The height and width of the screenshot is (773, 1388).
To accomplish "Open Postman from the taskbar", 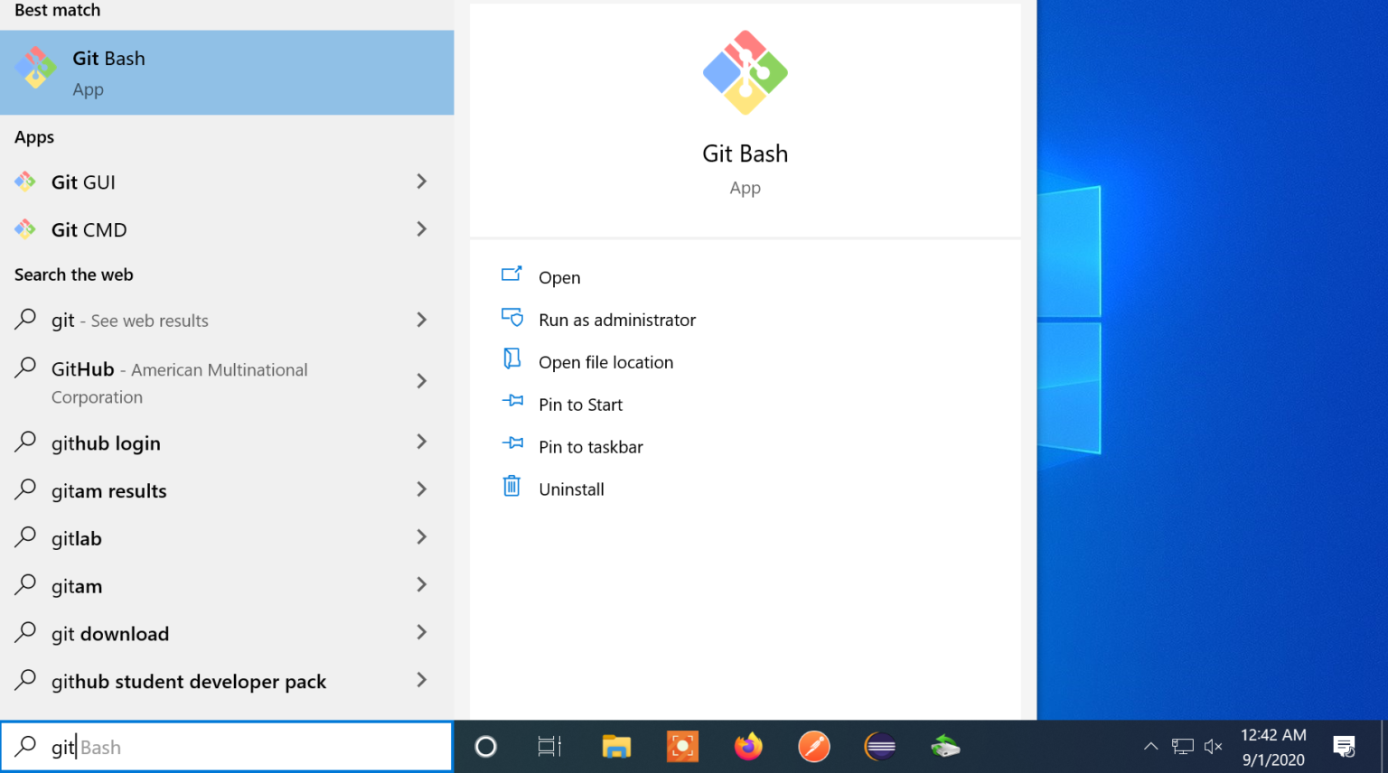I will coord(814,747).
